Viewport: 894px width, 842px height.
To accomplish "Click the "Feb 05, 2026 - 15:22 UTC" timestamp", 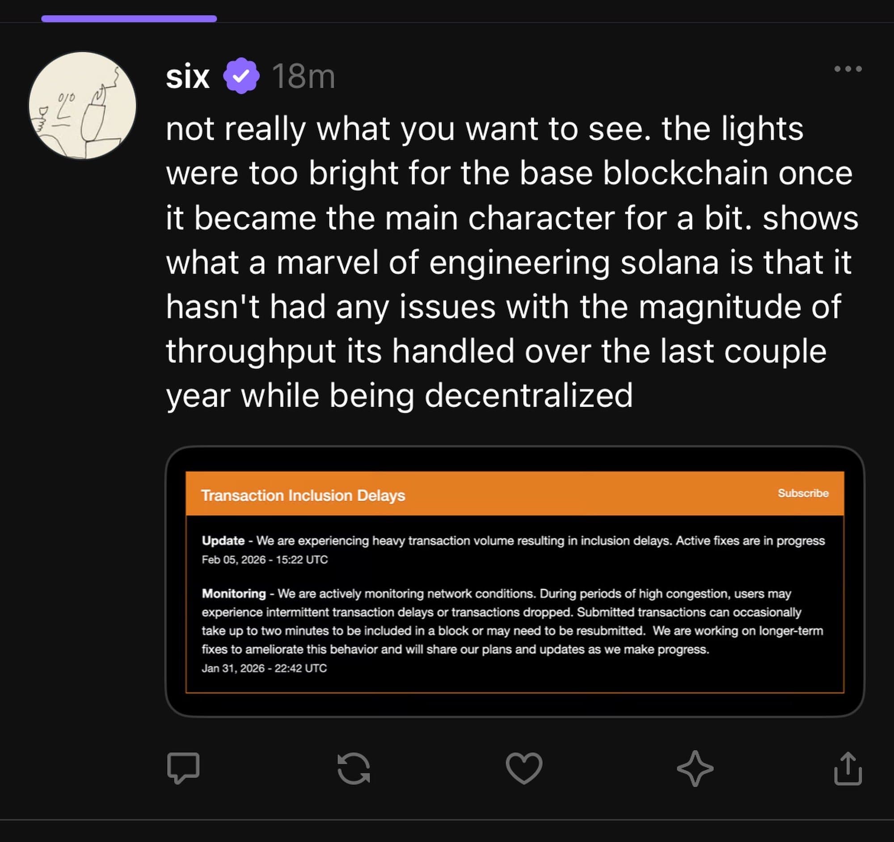I will tap(265, 559).
